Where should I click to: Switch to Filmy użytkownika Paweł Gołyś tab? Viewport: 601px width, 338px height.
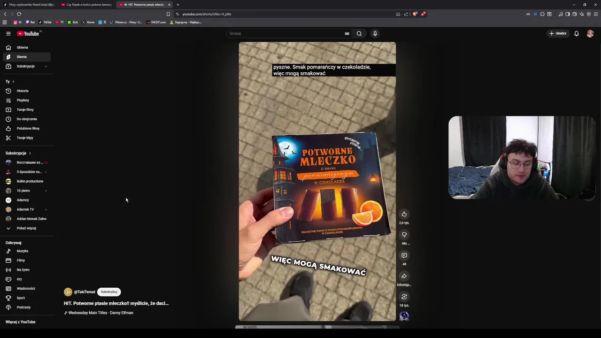click(29, 5)
